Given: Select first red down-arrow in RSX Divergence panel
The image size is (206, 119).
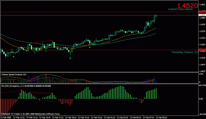Looking at the screenshot, I should click(x=21, y=90).
